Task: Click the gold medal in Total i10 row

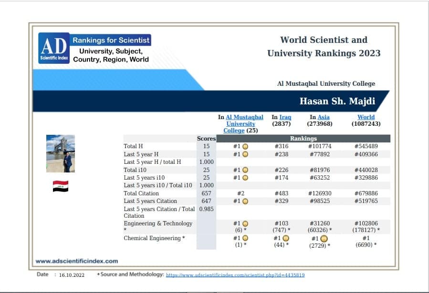Action: click(245, 170)
